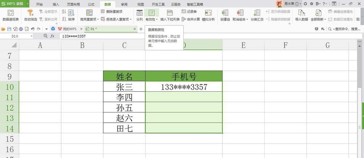This screenshot has width=364, height=158.
Task: Click the formula bar input field
Action: pyautogui.click(x=209, y=36)
